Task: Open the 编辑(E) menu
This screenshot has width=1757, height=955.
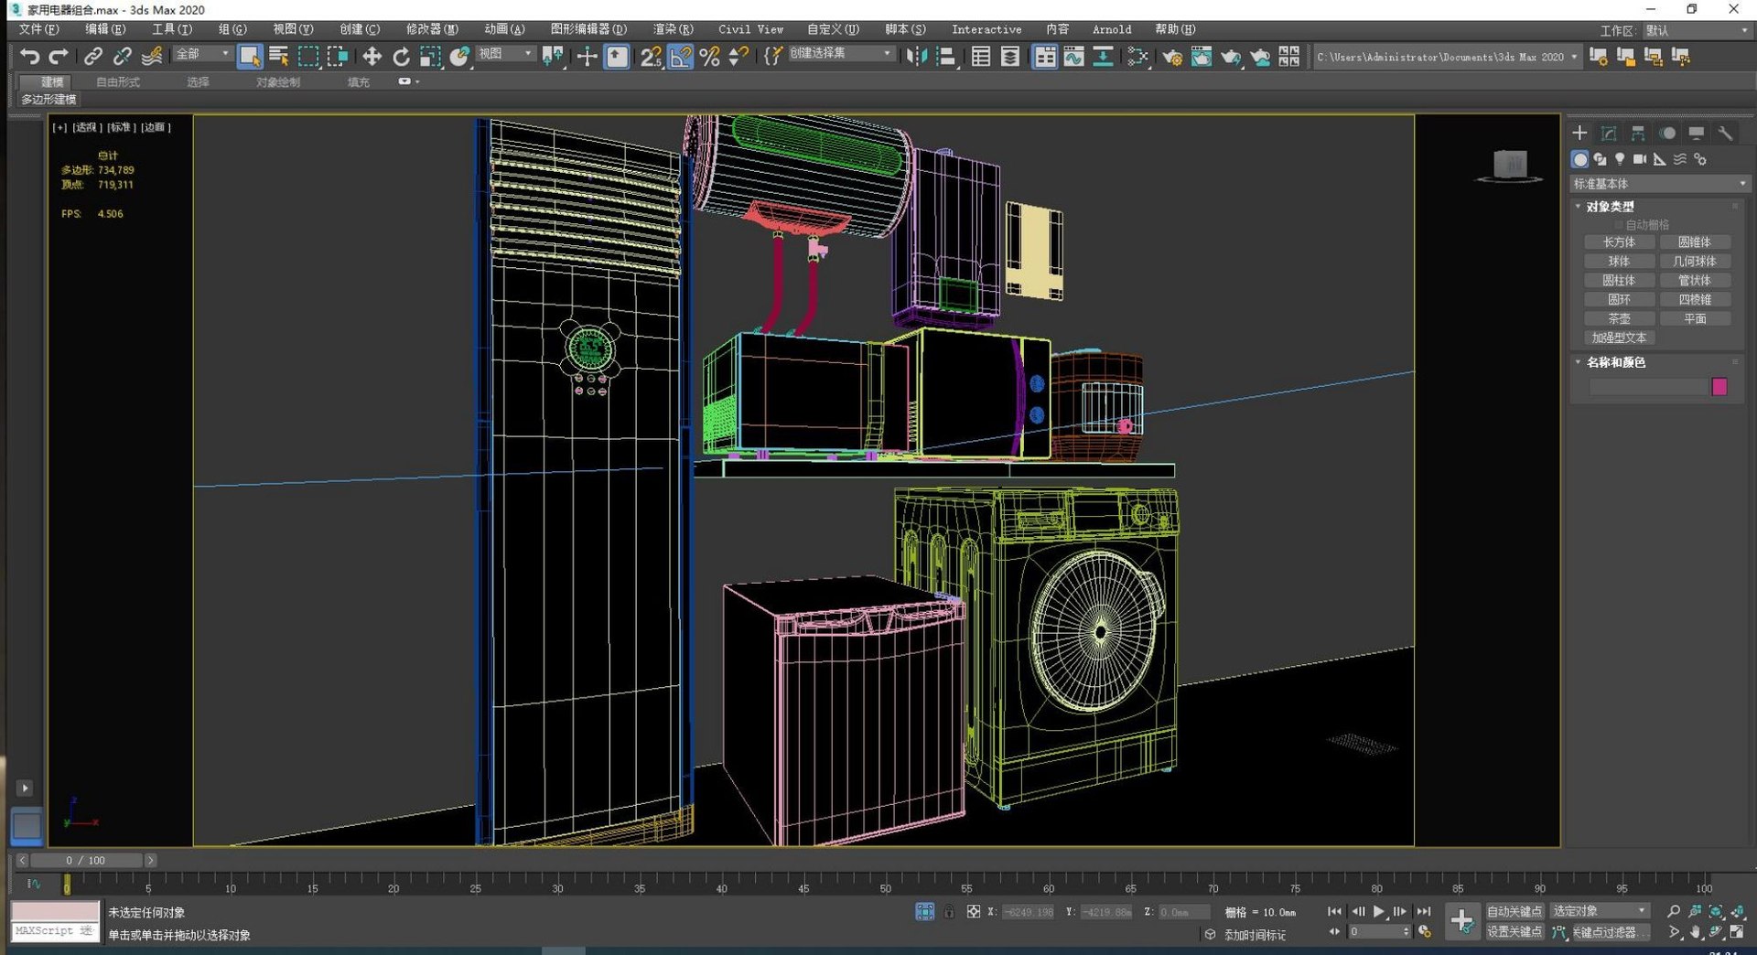Action: [104, 29]
